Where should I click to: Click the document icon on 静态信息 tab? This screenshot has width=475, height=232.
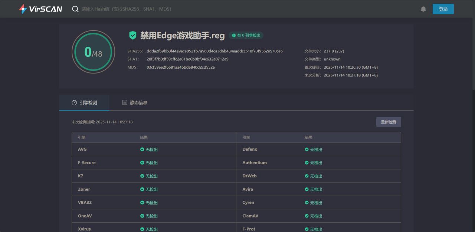(x=125, y=102)
